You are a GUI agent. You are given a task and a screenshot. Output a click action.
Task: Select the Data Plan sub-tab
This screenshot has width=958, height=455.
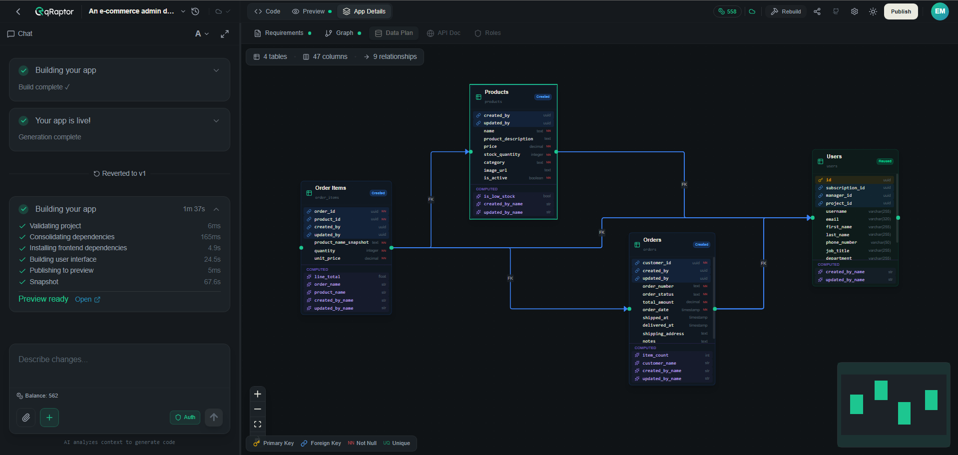point(394,33)
